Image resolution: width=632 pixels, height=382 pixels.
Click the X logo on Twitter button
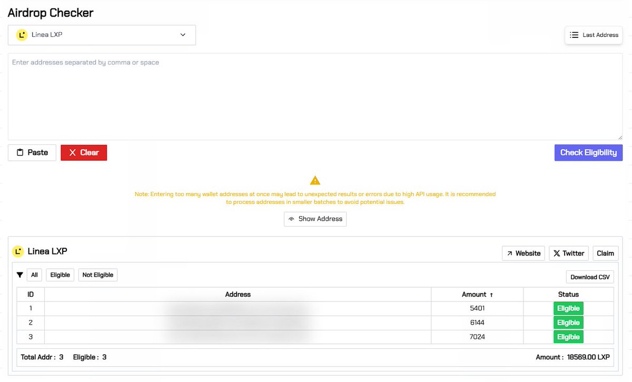(x=557, y=253)
